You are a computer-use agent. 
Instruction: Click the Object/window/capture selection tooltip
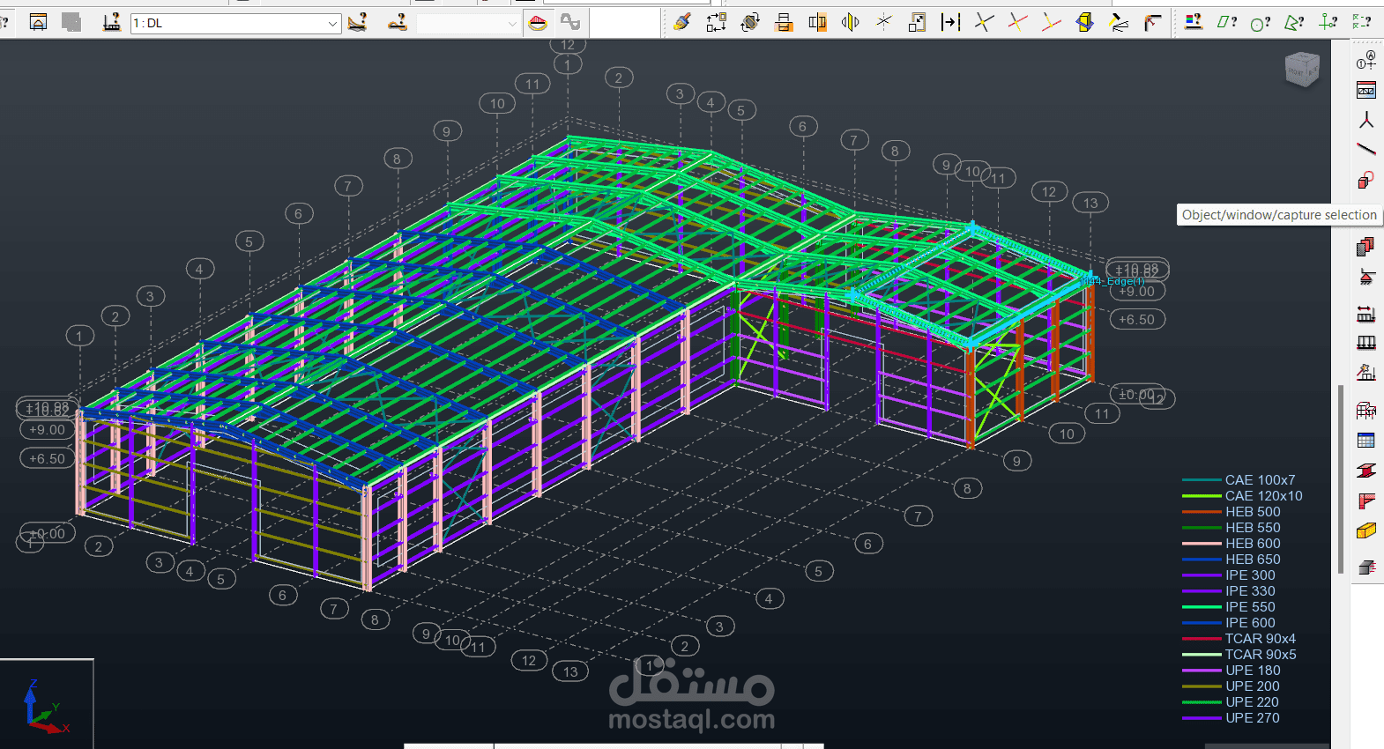tap(1279, 215)
